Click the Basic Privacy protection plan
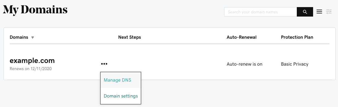 click(295, 64)
